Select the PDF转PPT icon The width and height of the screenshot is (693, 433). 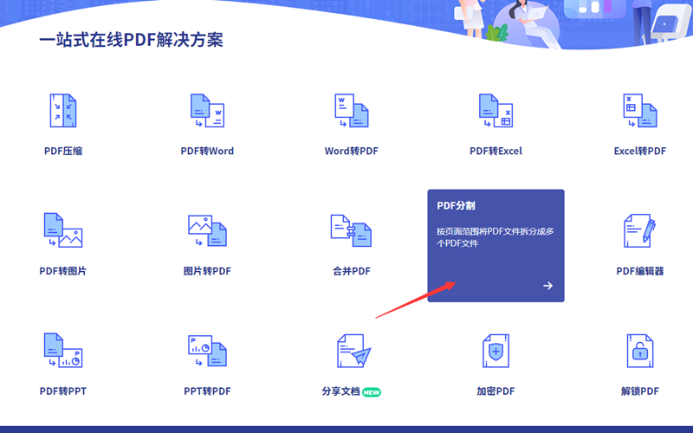tap(62, 351)
